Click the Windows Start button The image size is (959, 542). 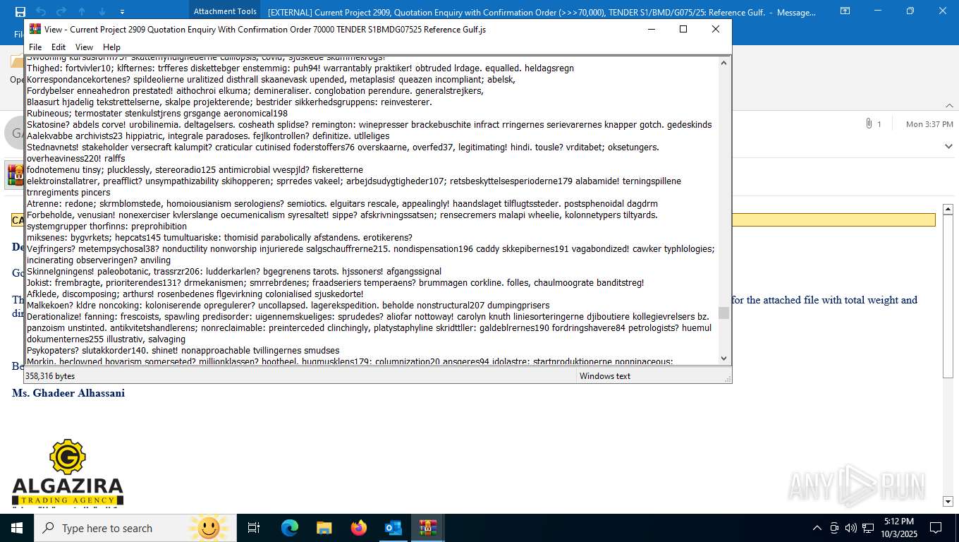(x=17, y=528)
